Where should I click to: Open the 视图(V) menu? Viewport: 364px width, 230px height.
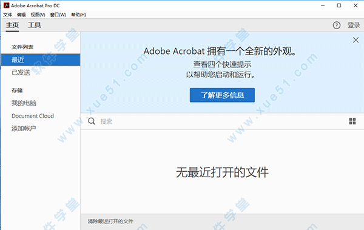click(x=38, y=15)
